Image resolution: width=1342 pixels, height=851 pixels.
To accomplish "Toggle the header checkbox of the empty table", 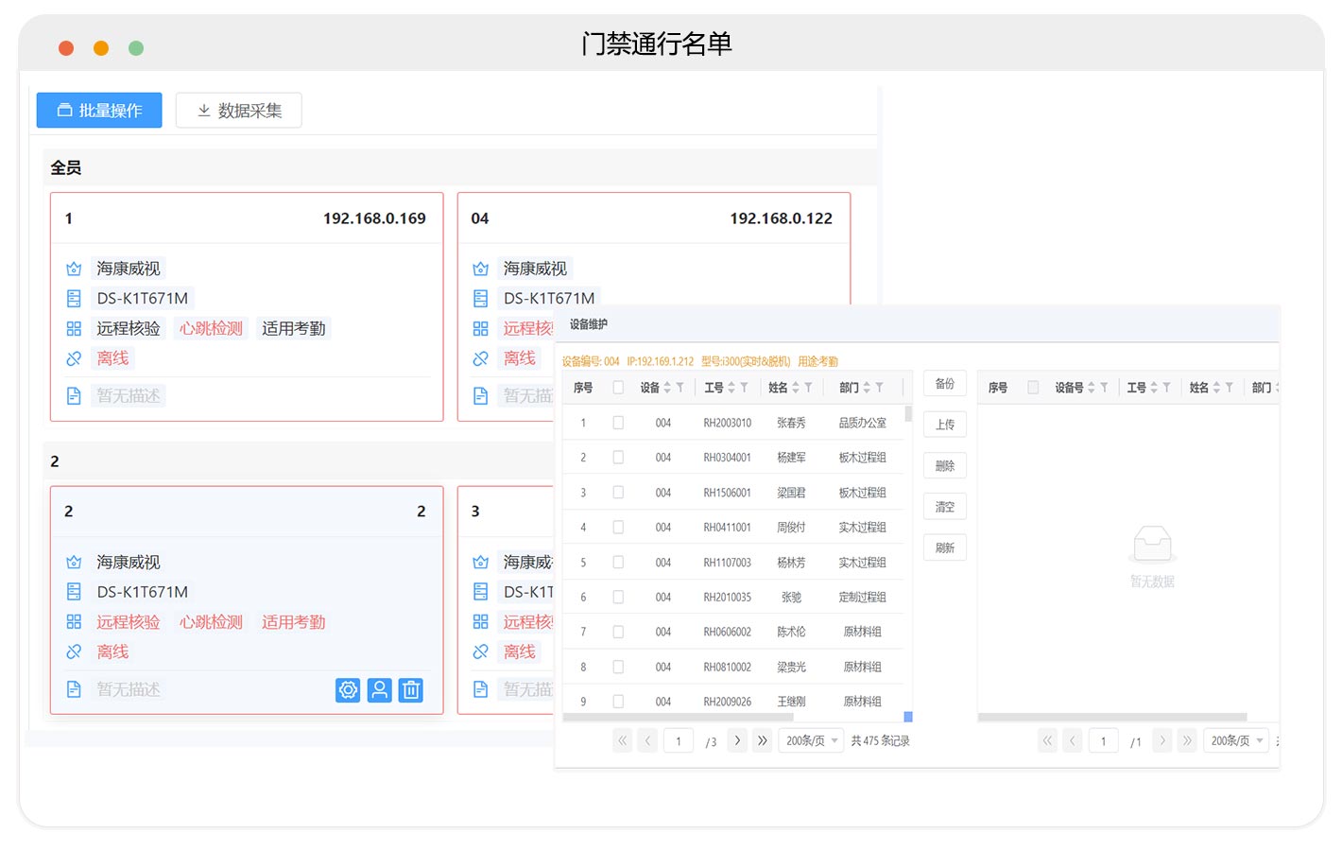I will tap(1033, 388).
